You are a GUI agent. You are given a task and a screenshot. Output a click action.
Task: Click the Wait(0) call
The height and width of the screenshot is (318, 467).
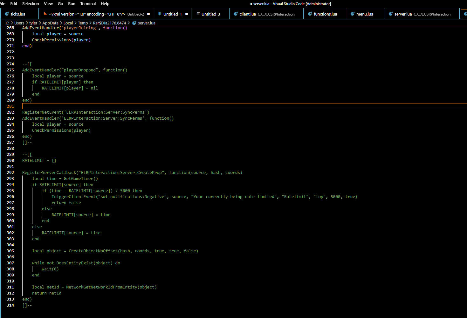point(50,269)
